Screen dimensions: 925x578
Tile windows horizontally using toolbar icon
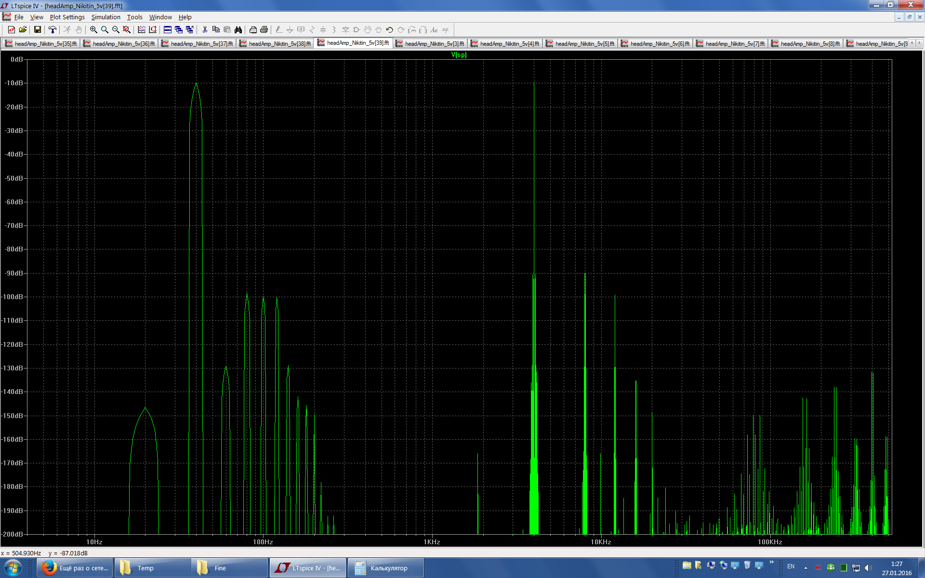click(x=168, y=30)
